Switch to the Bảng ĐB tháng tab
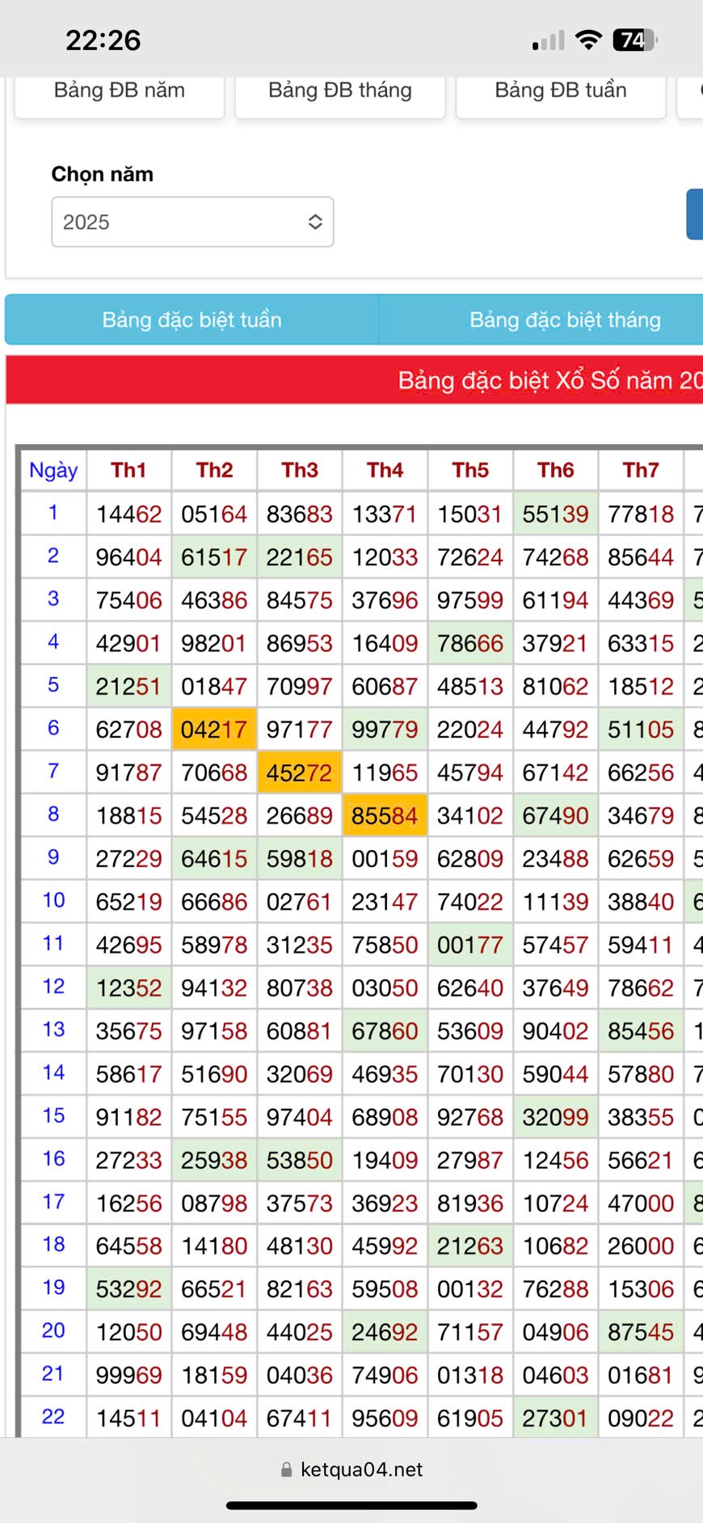 pos(339,91)
